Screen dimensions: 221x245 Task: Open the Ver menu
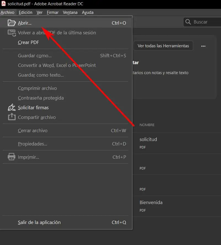pyautogui.click(x=39, y=12)
